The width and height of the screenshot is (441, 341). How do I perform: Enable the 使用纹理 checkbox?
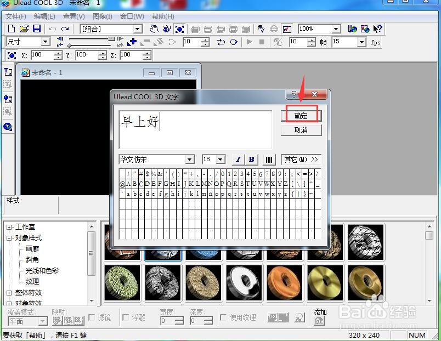tap(223, 317)
